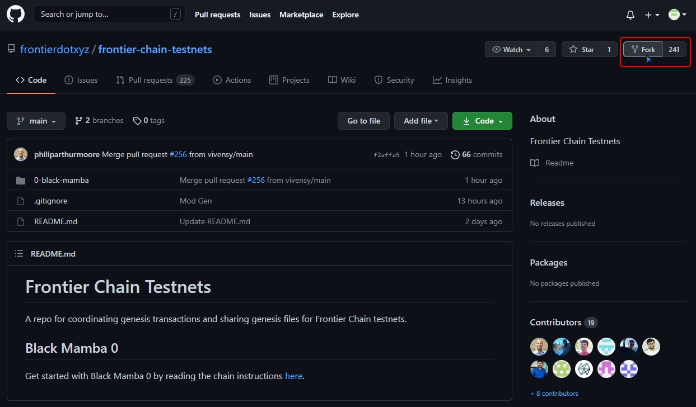Click the tag icon beside 0 tags

tap(137, 121)
